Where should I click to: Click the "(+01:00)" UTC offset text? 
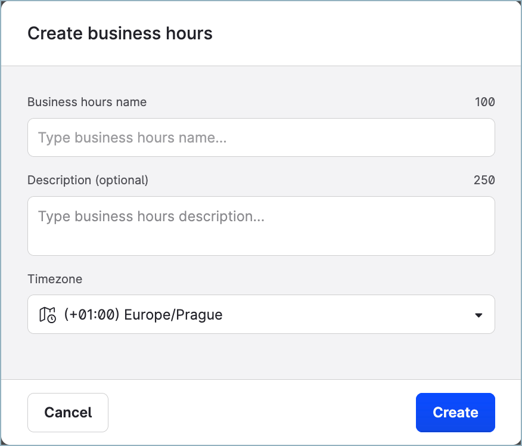point(92,314)
